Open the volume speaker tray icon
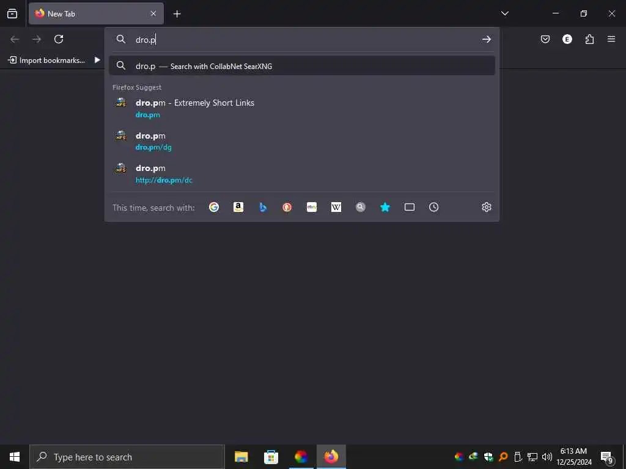Screen dimensions: 626x469 tap(547, 457)
